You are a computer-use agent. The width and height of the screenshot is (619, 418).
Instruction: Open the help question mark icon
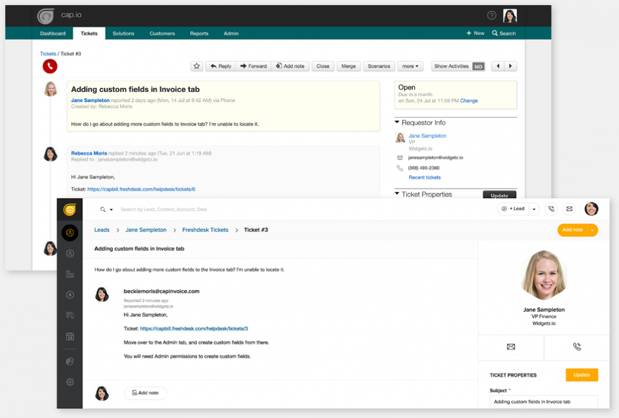[x=491, y=15]
